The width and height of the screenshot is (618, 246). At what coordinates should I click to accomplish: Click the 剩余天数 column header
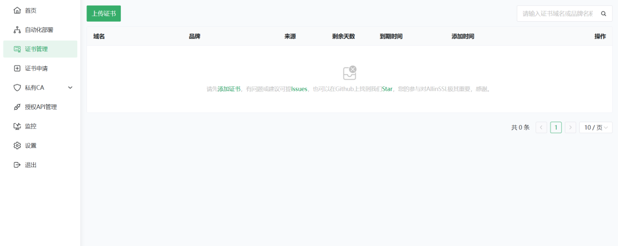click(x=344, y=37)
